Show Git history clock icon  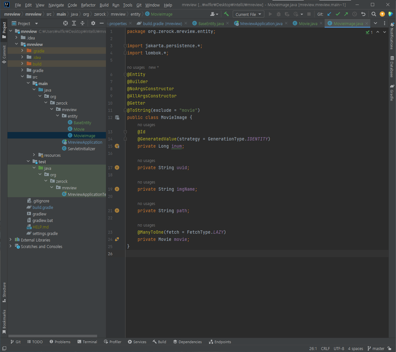[355, 14]
